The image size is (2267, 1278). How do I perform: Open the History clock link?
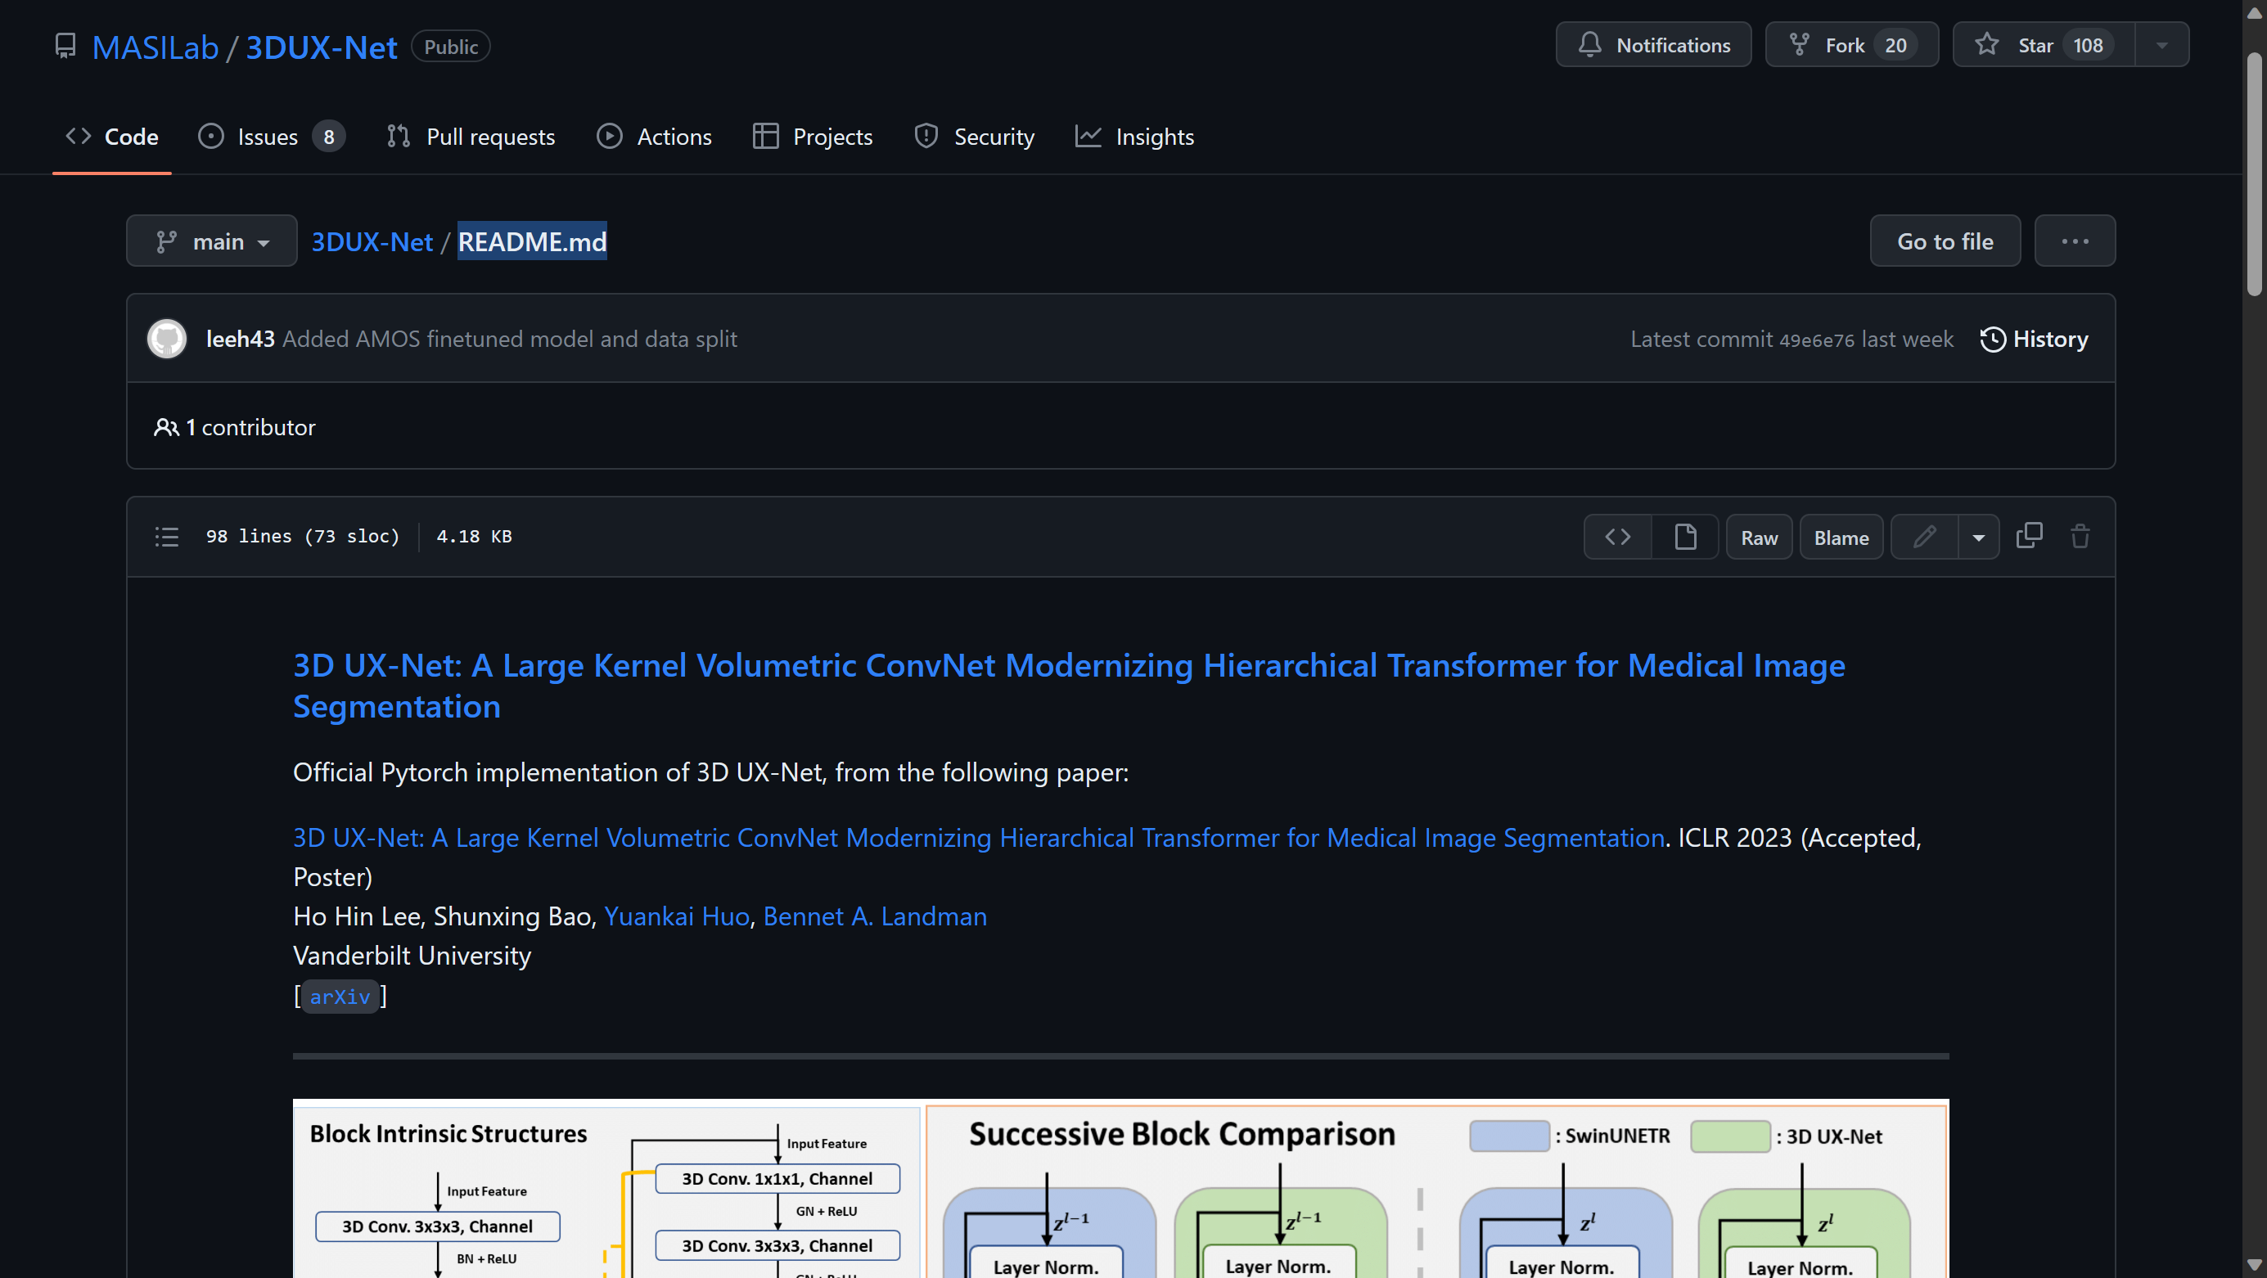(x=2034, y=339)
